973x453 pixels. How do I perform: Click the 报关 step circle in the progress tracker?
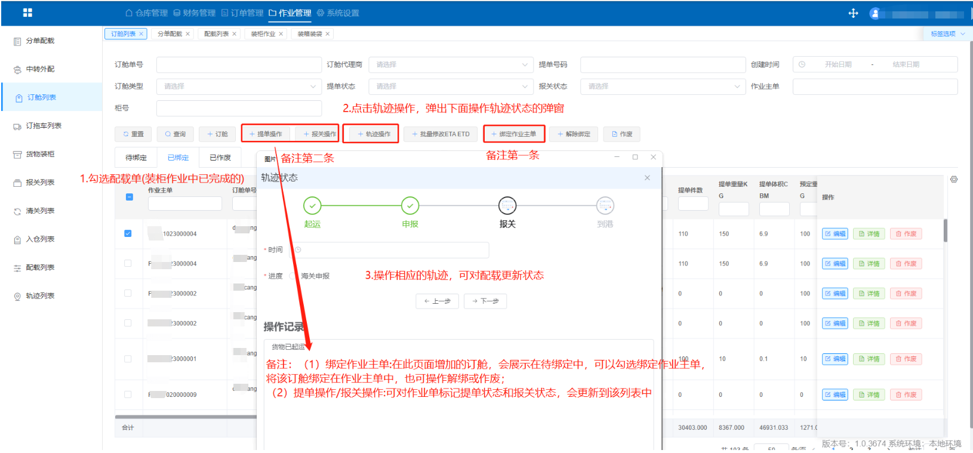[507, 206]
